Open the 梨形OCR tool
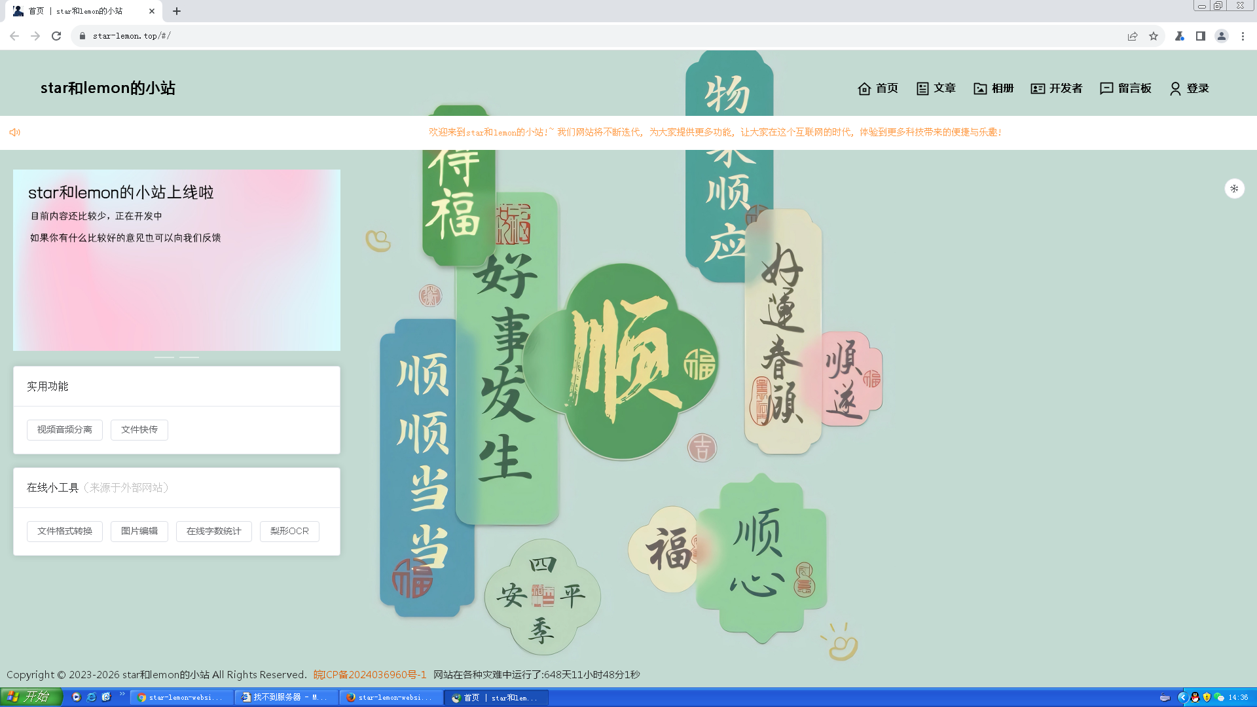The height and width of the screenshot is (707, 1257). (289, 532)
